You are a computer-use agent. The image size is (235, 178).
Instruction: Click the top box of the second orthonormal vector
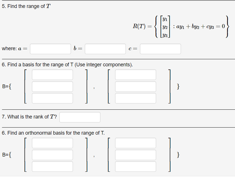135,143
